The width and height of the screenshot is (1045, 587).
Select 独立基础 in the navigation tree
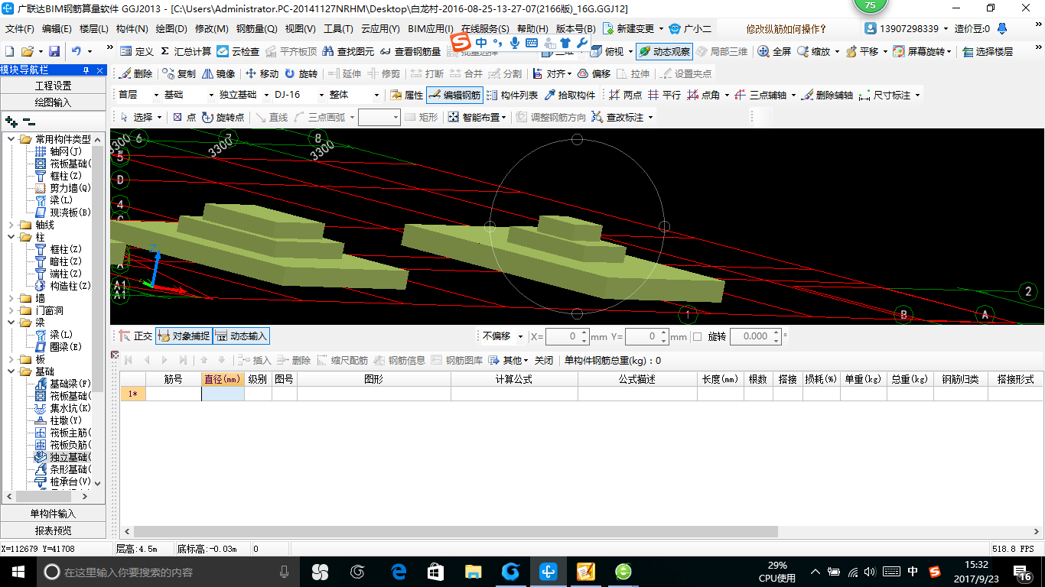63,457
